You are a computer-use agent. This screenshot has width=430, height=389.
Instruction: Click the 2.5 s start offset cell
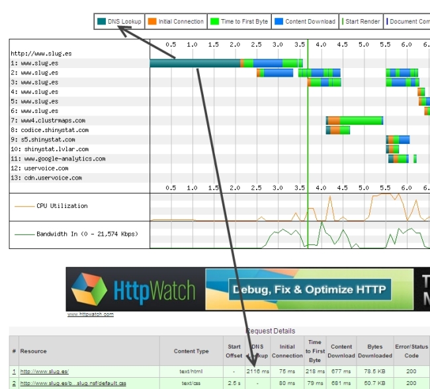[234, 383]
